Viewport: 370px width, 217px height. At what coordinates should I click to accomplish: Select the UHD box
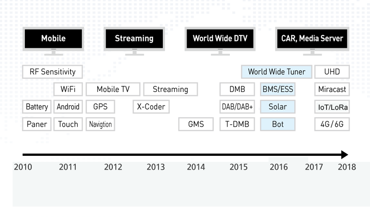pos(332,72)
